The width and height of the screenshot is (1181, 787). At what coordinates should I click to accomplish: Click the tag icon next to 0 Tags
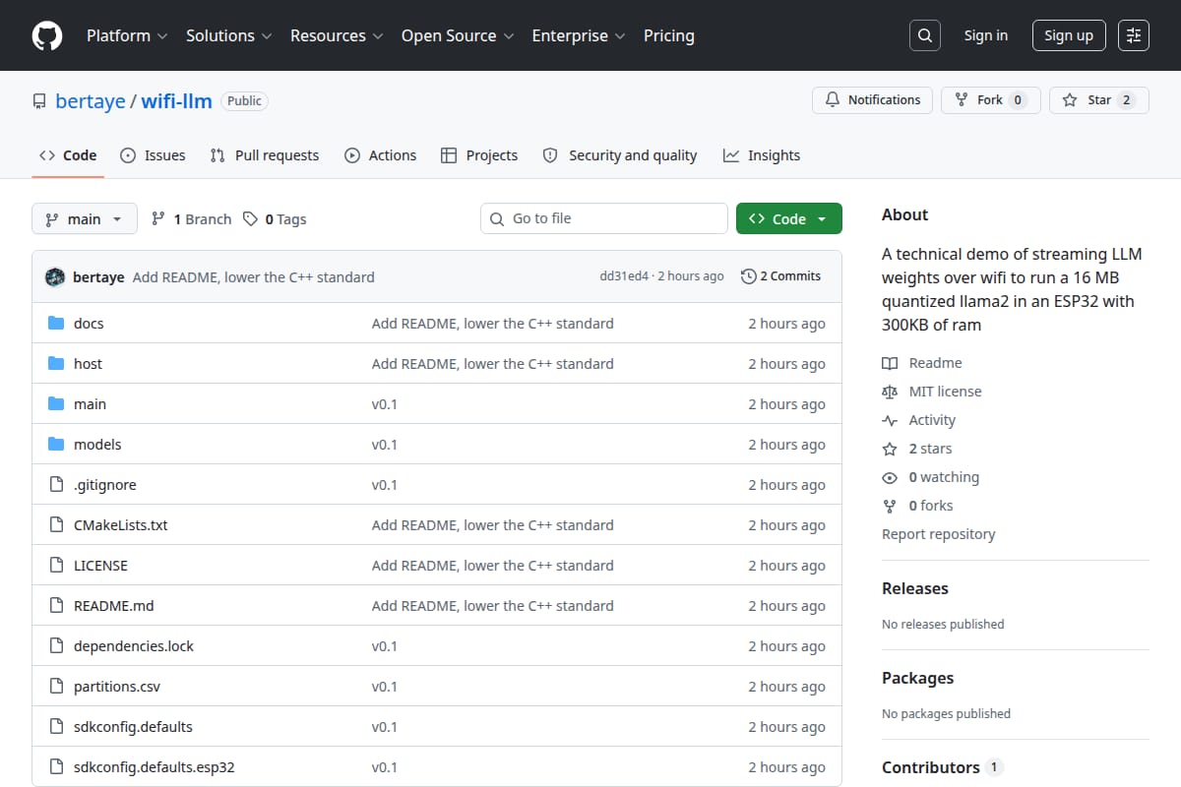coord(251,219)
